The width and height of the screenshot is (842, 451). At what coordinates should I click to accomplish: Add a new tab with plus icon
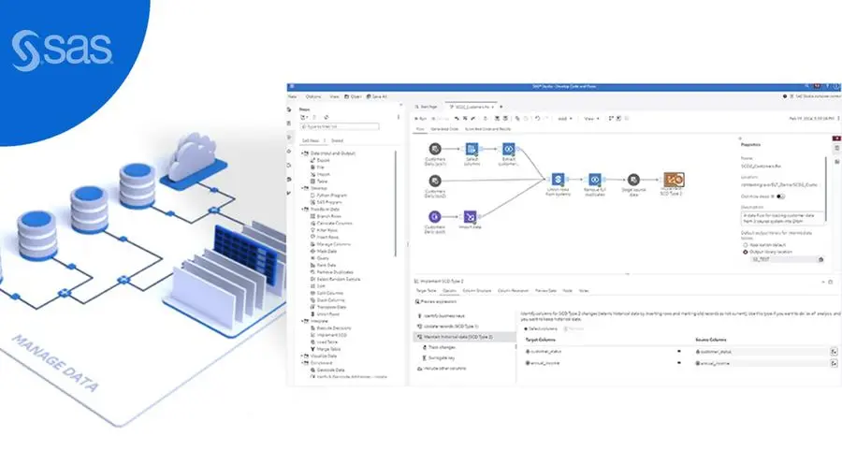(501, 107)
